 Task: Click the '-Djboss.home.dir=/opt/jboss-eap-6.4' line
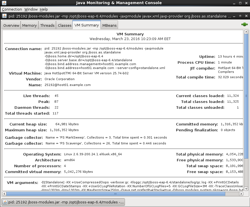tap(74, 56)
